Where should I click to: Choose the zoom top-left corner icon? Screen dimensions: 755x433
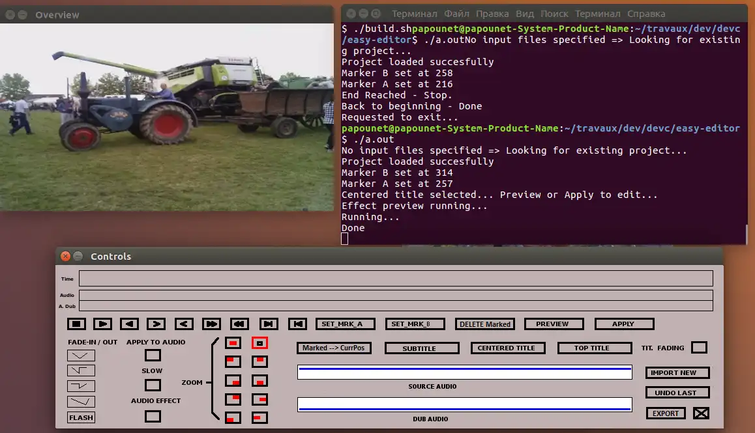pyautogui.click(x=233, y=361)
